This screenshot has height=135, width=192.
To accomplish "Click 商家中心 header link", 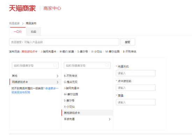I will click(x=52, y=8).
